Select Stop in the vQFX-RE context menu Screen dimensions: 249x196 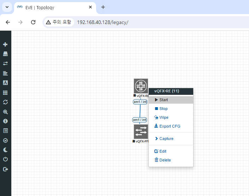(x=171, y=109)
